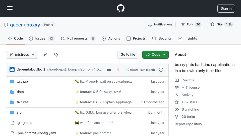Open commit hash 40e589f

pos(132,70)
